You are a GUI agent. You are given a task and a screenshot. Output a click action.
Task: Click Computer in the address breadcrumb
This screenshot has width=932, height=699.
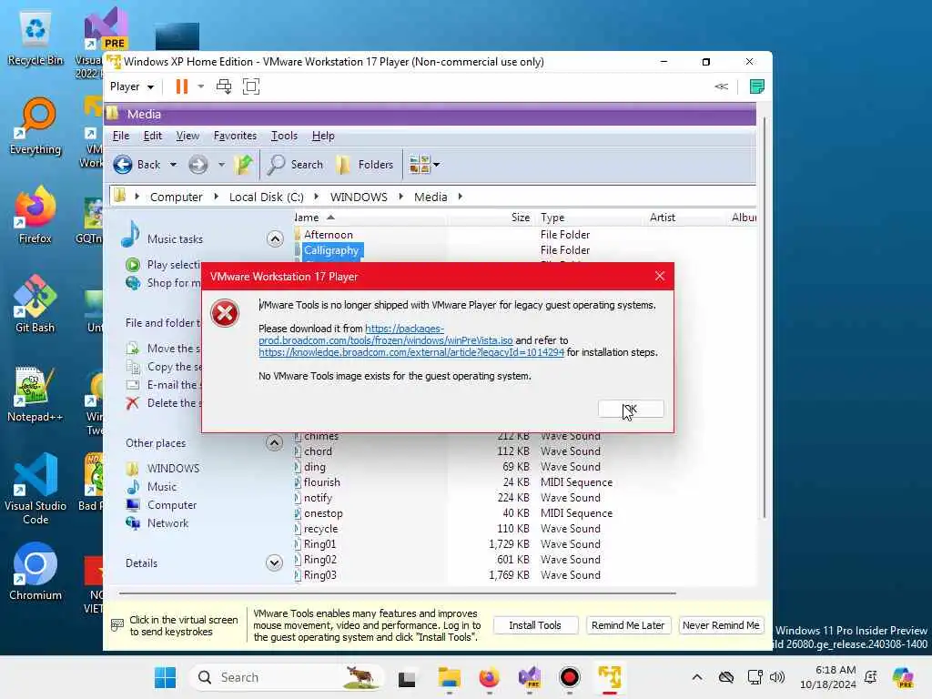point(176,197)
